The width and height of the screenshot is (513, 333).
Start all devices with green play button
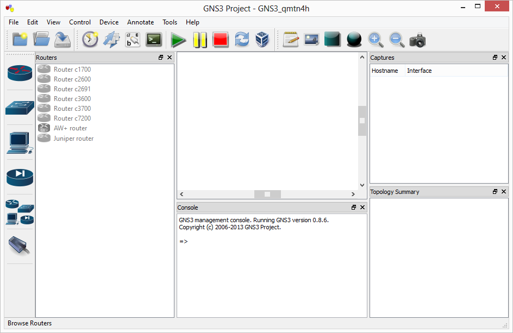[178, 40]
